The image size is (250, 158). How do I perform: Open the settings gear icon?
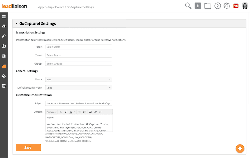point(227,6)
